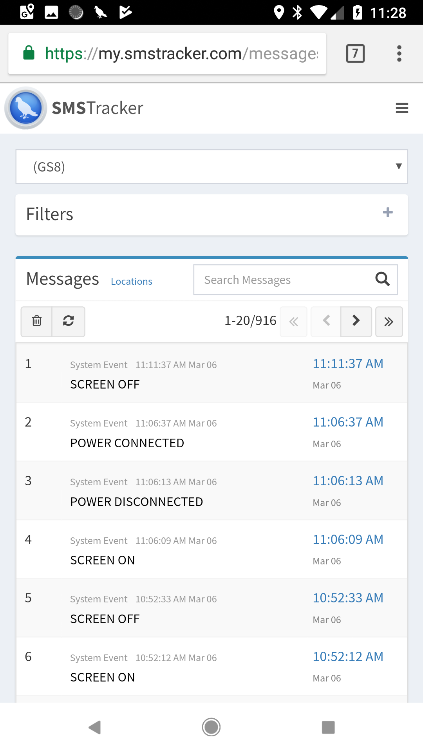Open the hamburger navigation menu

coord(402,108)
